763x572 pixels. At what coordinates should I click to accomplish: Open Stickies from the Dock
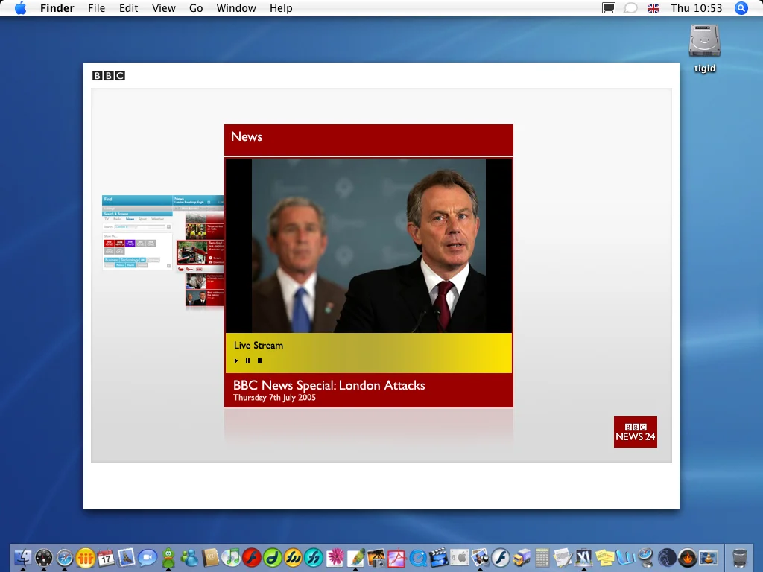[x=605, y=557]
